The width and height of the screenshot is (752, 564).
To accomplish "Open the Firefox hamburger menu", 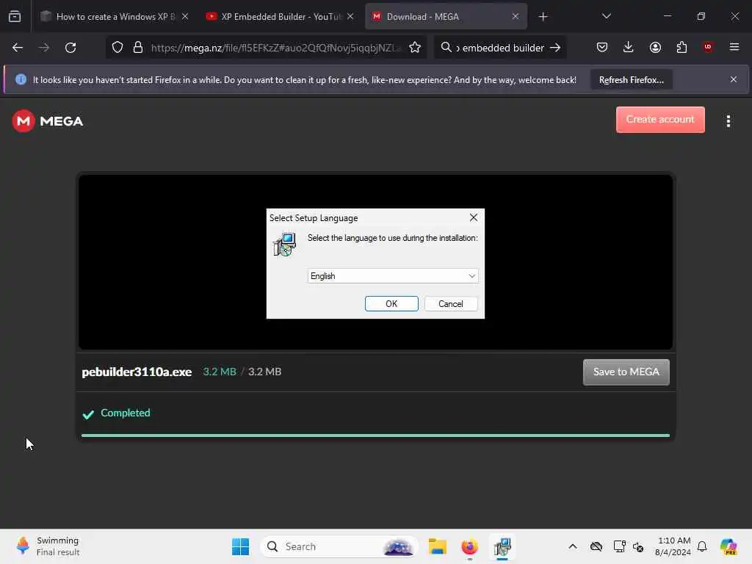I will tap(734, 47).
